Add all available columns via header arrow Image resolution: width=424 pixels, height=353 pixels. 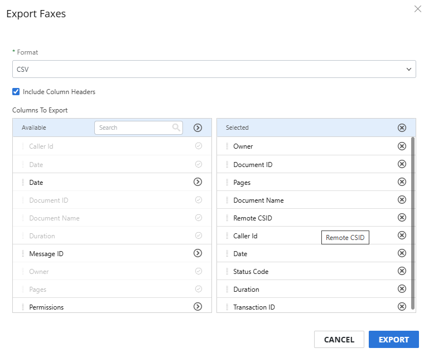pos(197,128)
